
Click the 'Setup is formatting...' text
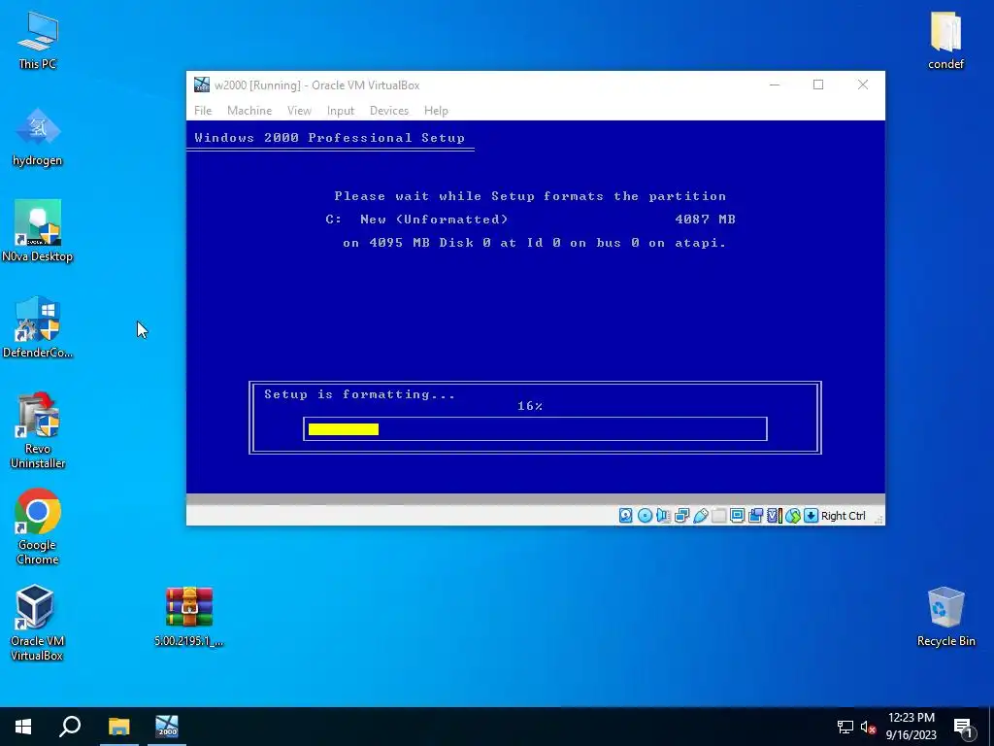tap(359, 394)
